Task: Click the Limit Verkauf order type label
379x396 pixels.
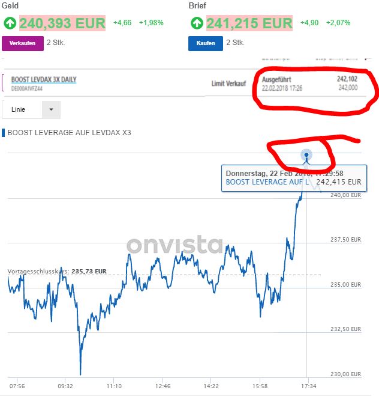Action: pos(228,84)
